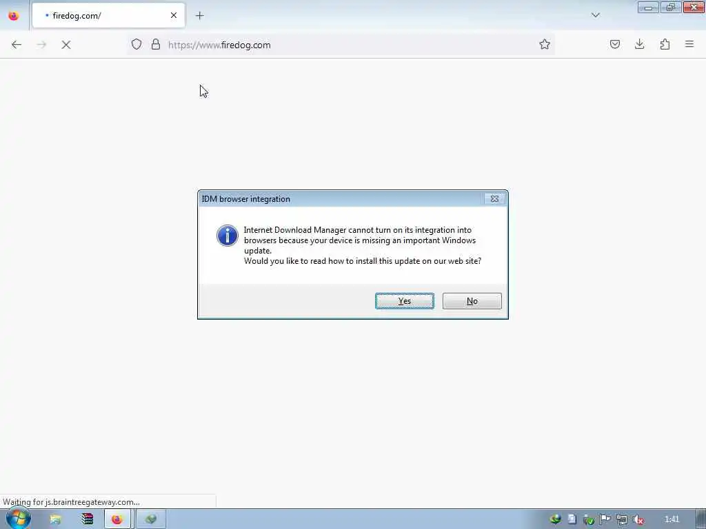
Task: Go back to the previous page
Action: click(x=17, y=45)
